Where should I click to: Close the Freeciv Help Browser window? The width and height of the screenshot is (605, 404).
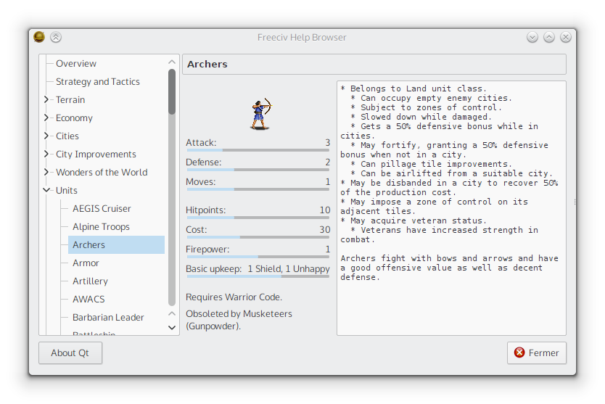pyautogui.click(x=566, y=37)
